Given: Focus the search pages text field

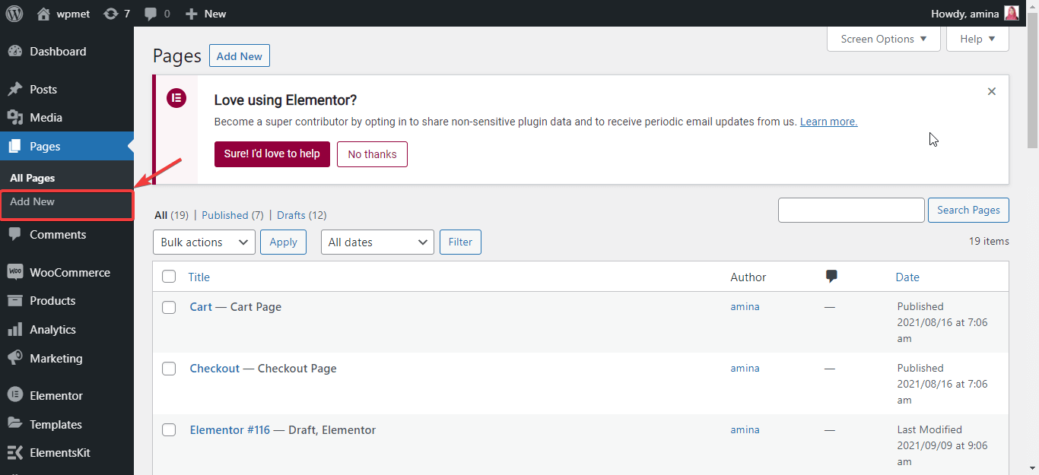Looking at the screenshot, I should [851, 211].
